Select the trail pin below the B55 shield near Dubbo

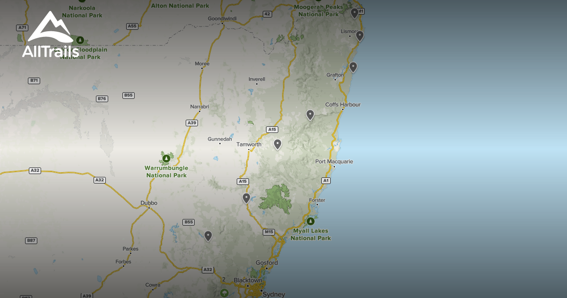208,236
